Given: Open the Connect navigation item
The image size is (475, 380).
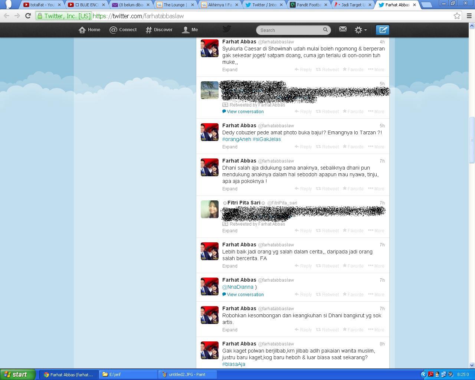Looking at the screenshot, I should point(123,30).
